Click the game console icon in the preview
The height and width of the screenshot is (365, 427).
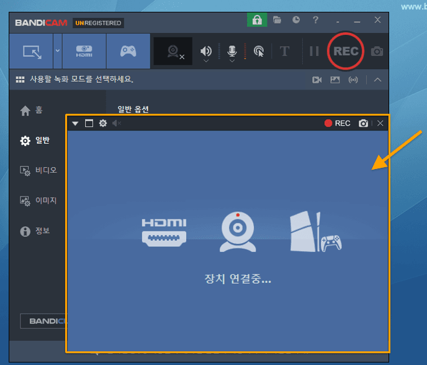point(316,231)
